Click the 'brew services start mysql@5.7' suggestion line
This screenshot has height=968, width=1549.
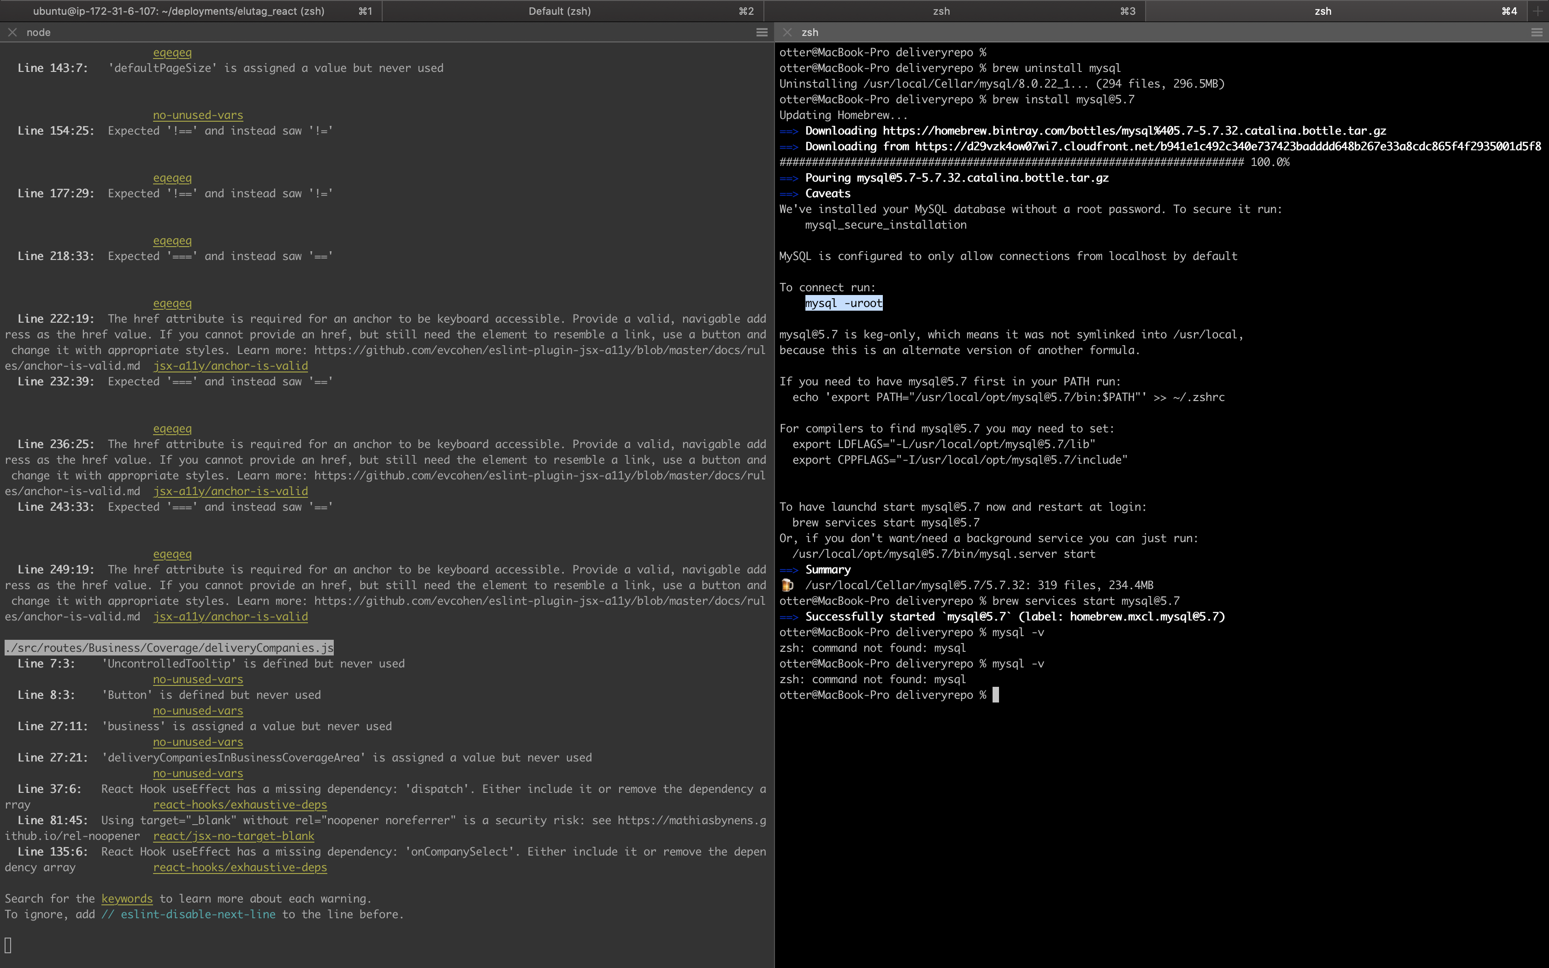(886, 523)
